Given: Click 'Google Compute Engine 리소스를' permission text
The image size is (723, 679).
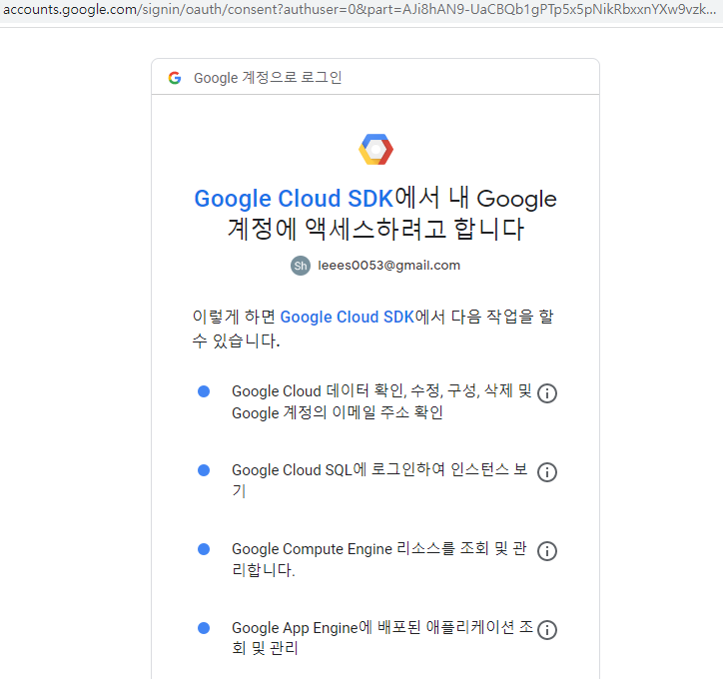Looking at the screenshot, I should click(x=379, y=559).
